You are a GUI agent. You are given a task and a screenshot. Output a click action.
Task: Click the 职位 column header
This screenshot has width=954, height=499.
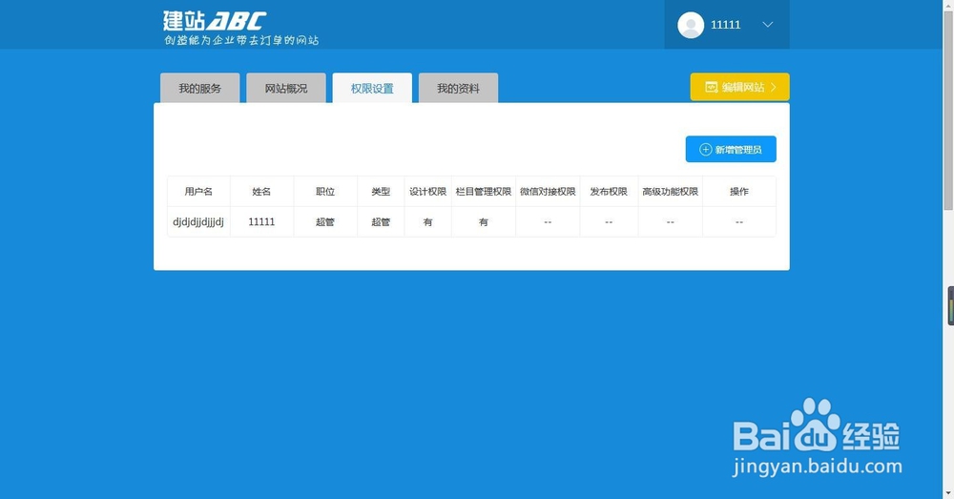(x=325, y=191)
